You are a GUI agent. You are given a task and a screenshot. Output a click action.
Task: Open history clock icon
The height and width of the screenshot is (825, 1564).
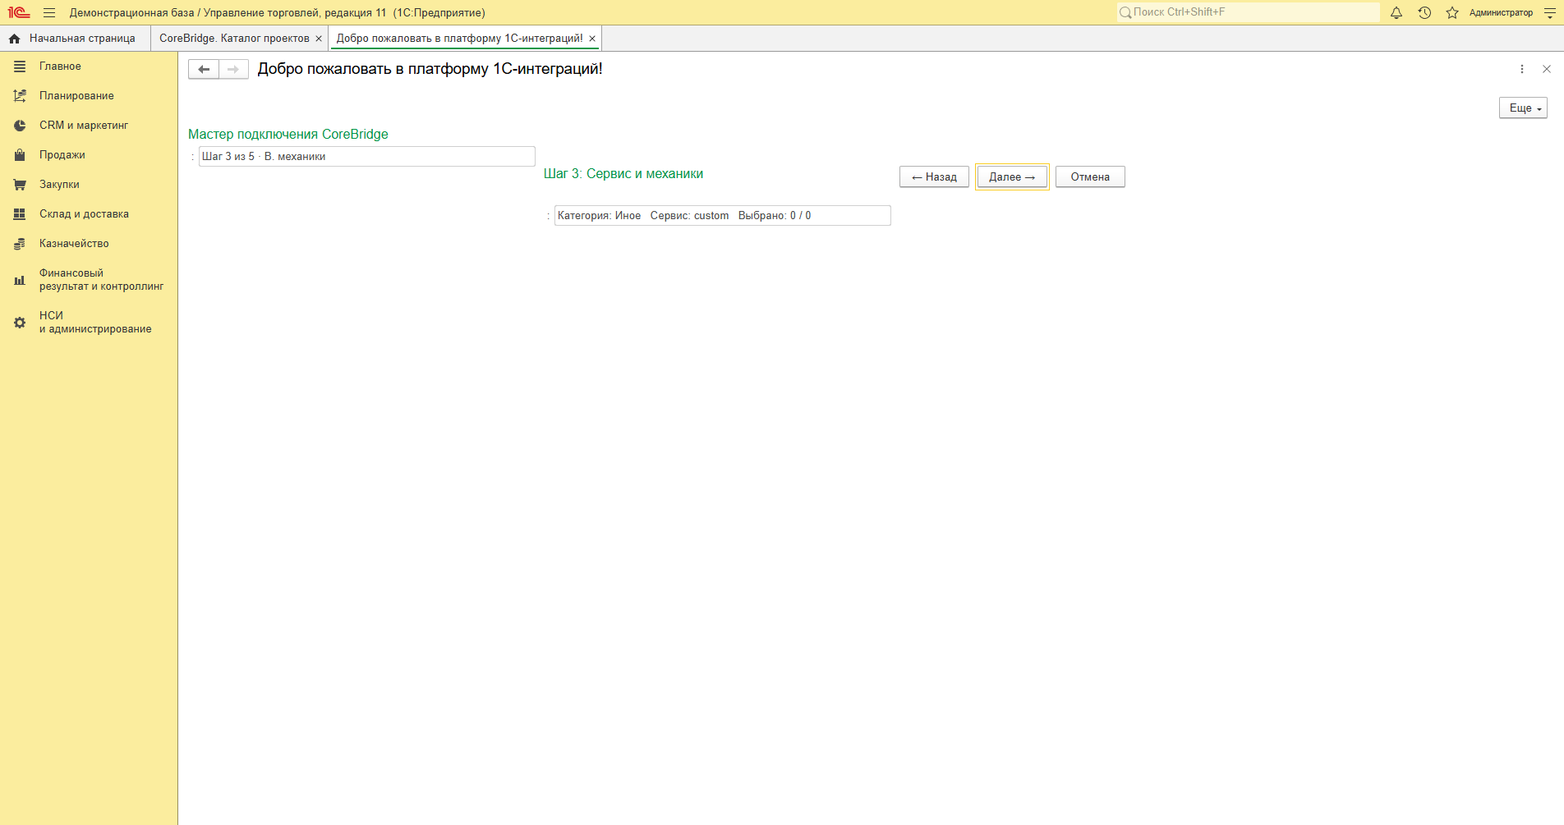[1424, 12]
